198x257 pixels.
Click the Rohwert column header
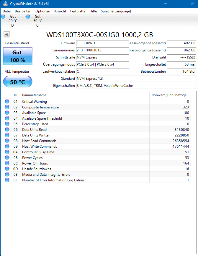[x=170, y=95]
